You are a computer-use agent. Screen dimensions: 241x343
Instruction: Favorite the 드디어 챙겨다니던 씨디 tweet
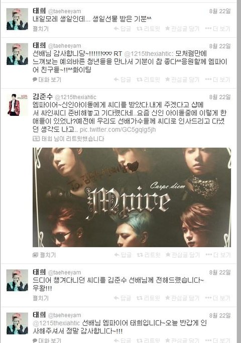click(182, 298)
